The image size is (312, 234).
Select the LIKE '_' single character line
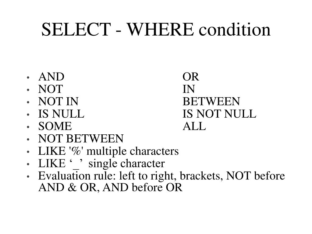[101, 164]
